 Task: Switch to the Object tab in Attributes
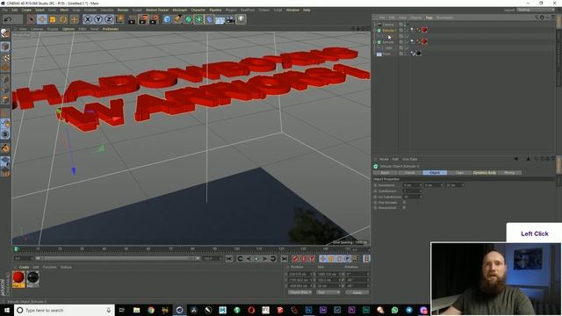[435, 173]
